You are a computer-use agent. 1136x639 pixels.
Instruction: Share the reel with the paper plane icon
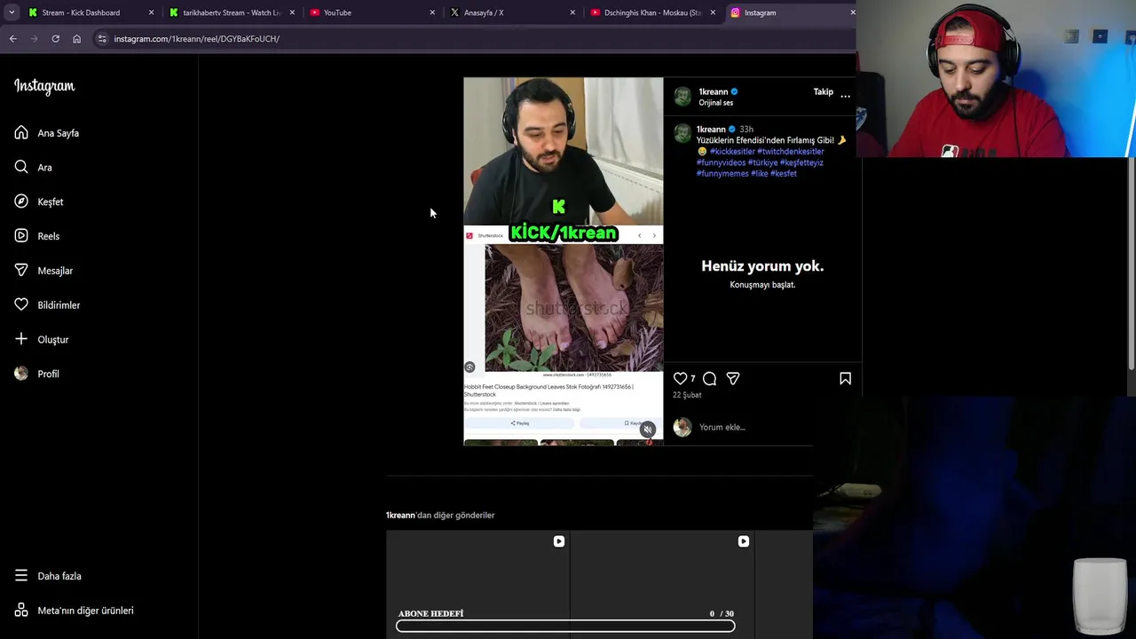733,378
